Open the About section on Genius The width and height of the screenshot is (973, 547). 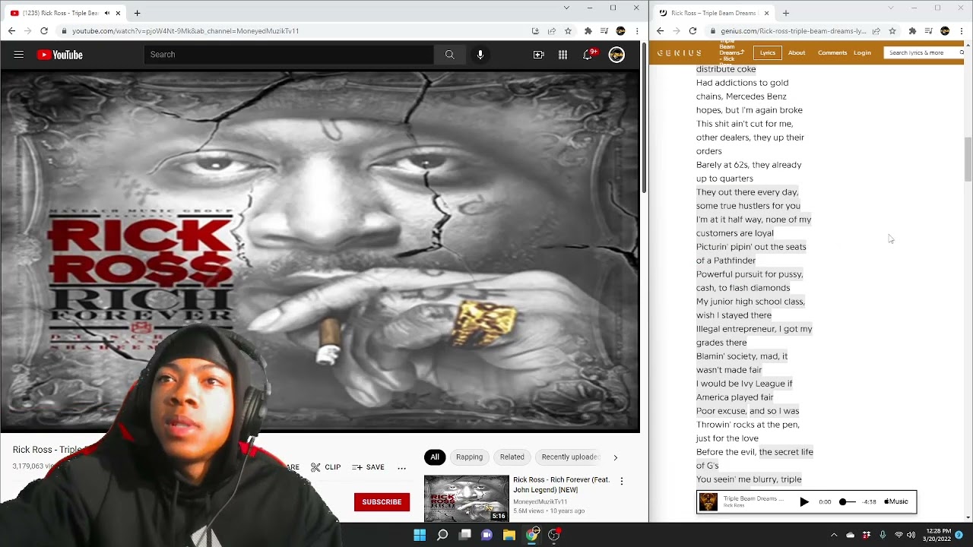pos(797,52)
